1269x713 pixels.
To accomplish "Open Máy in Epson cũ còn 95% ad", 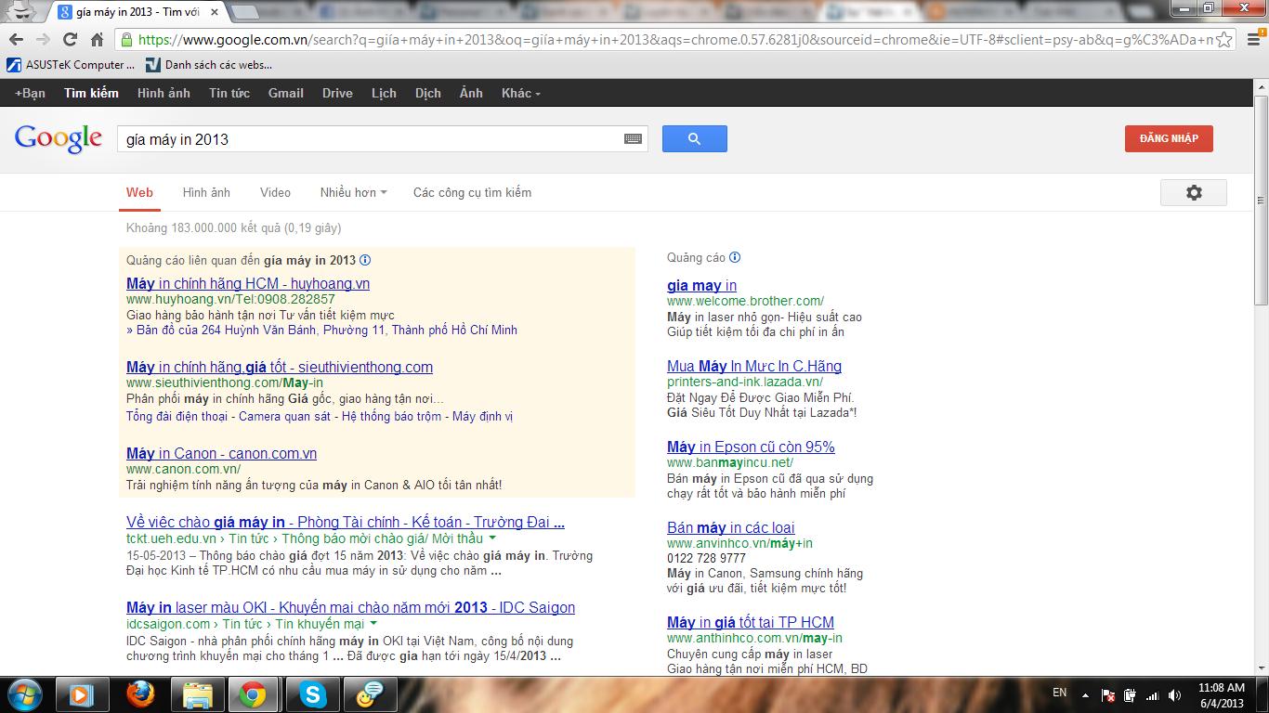I will [751, 447].
